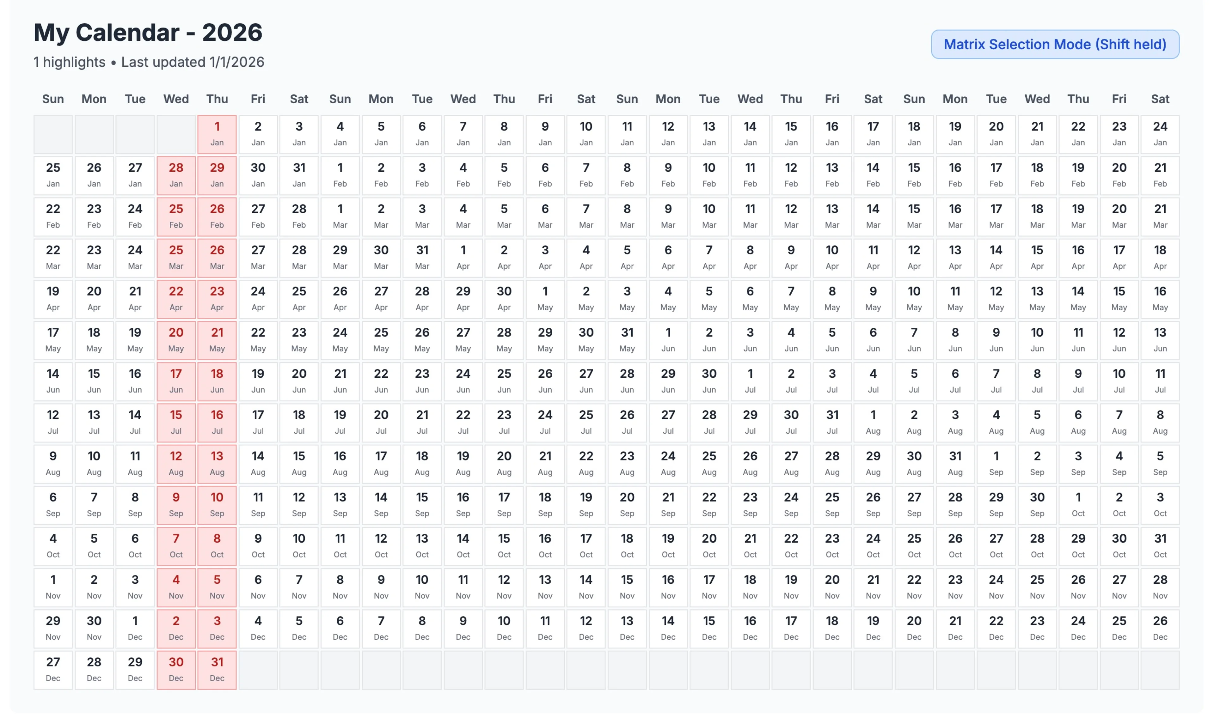Image resolution: width=1214 pixels, height=718 pixels.
Task: Click the Last updated 1/1/2026 text
Action: (x=193, y=62)
